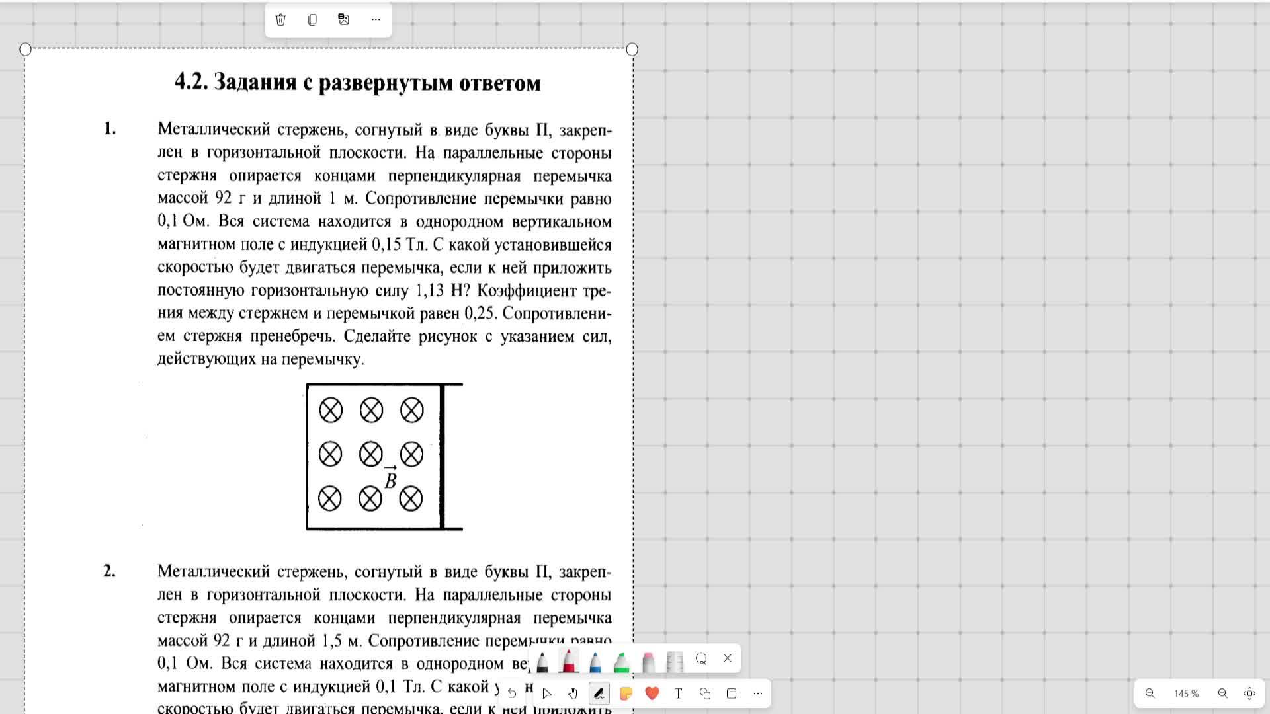Click the 145 % zoom level
The height and width of the screenshot is (714, 1270).
coord(1187,694)
